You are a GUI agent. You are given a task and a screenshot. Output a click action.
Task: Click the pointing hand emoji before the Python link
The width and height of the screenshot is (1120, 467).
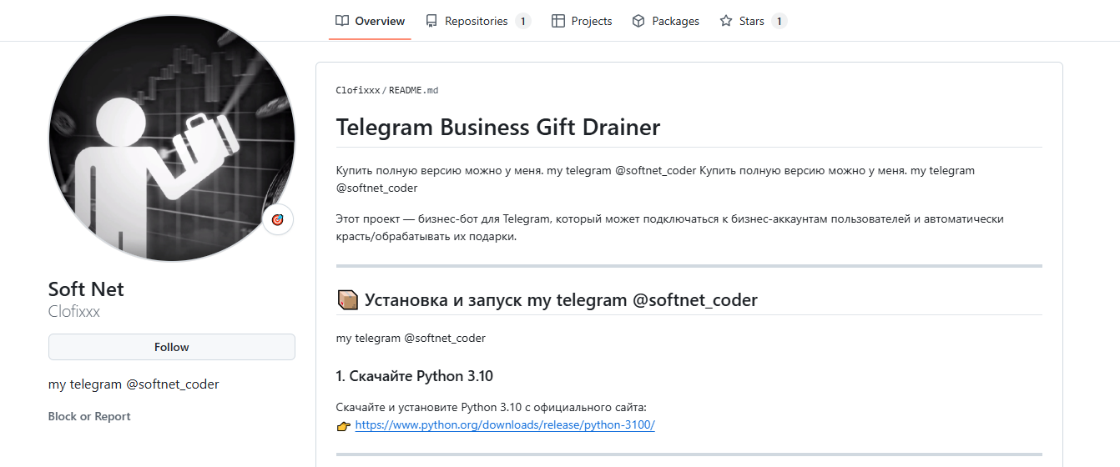click(343, 425)
